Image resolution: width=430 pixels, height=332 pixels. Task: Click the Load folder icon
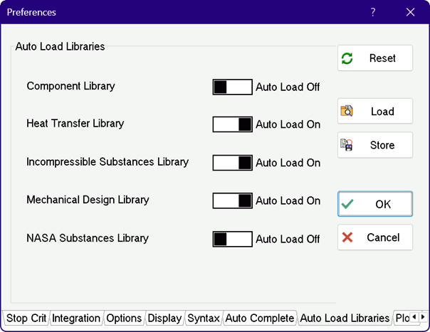[347, 111]
